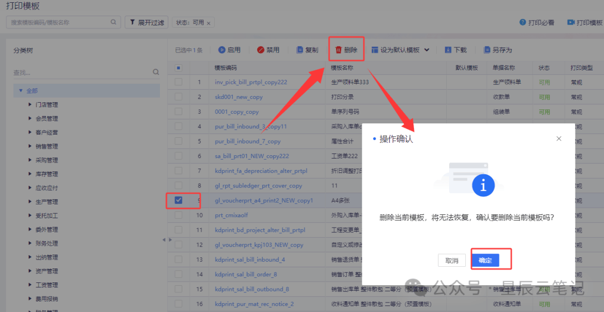The image size is (604, 312).
Task: Click the 复制 (Copy) toolbar icon
Action: pyautogui.click(x=300, y=50)
